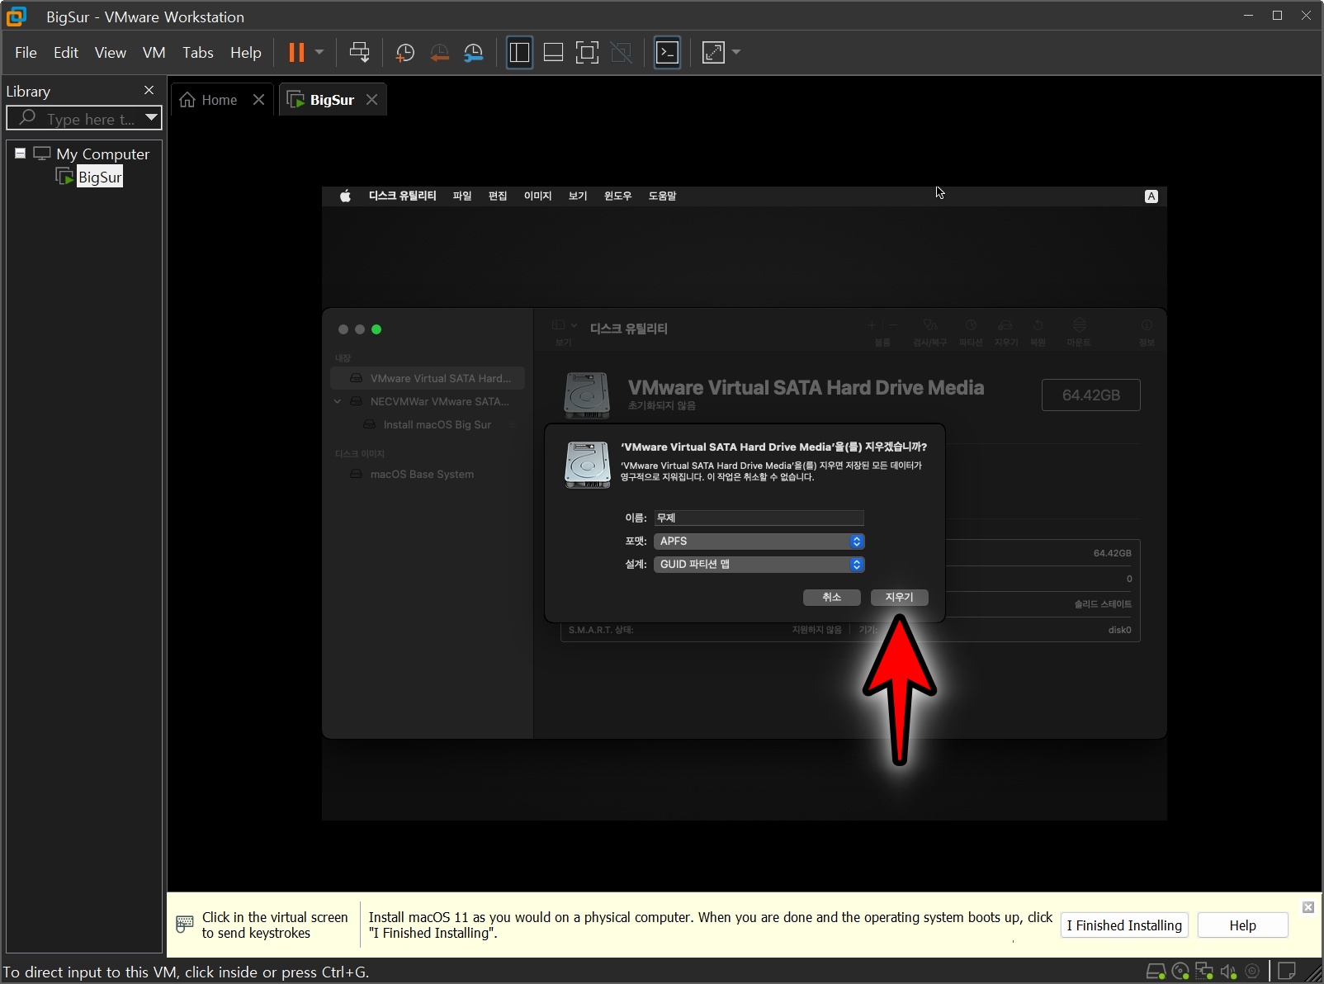The width and height of the screenshot is (1324, 984).
Task: Click the sound card status icon
Action: tap(1228, 972)
